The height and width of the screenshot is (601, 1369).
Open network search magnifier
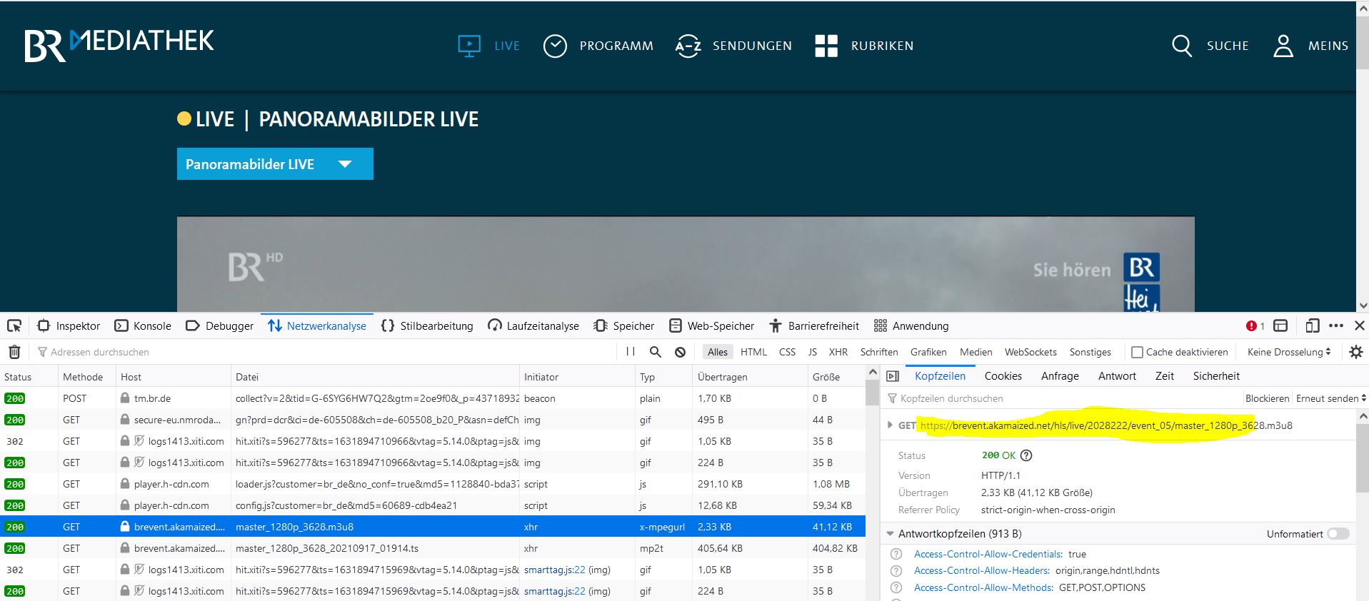[x=656, y=352]
